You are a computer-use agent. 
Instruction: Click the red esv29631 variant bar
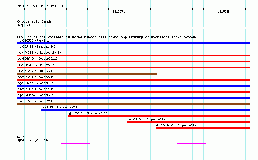tap(133, 68)
